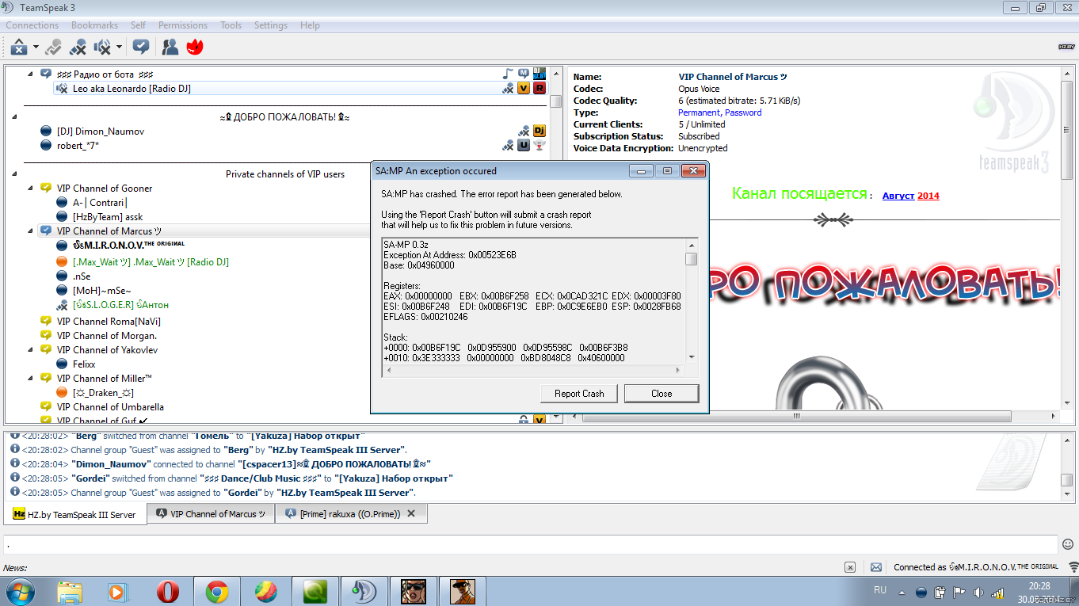Click the U badge next to robert_*7*
1079x606 pixels.
pos(524,145)
